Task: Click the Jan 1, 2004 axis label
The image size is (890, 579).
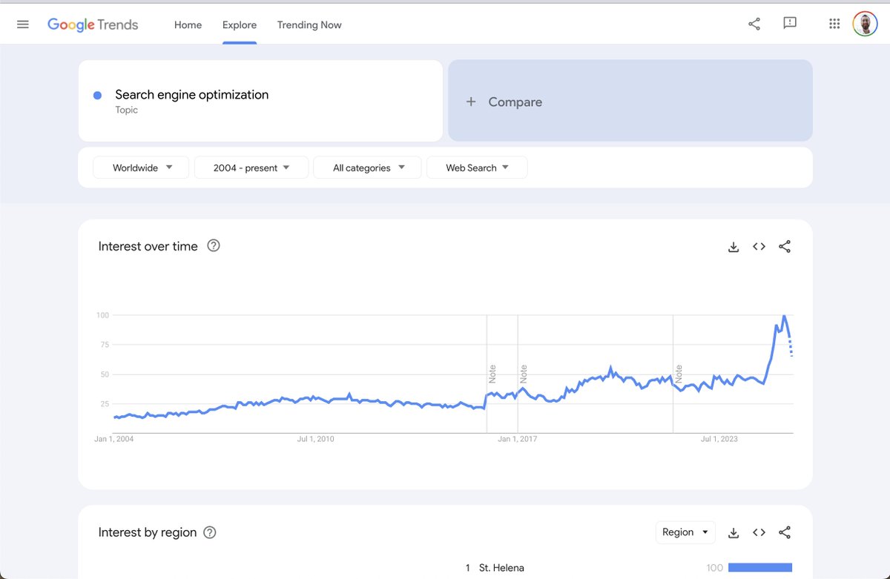Action: (114, 439)
